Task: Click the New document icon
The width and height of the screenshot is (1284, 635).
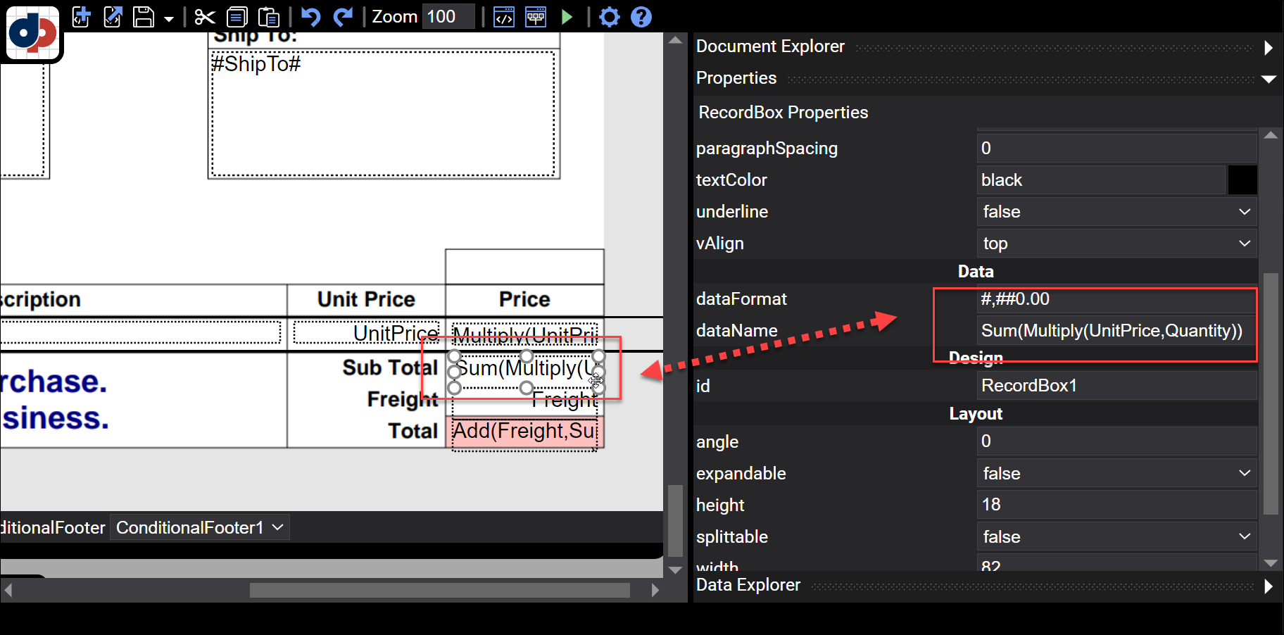Action: click(82, 16)
